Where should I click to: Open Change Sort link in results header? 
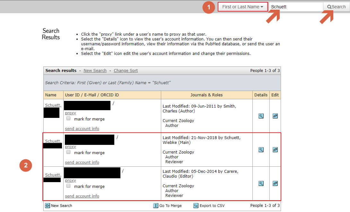[126, 71]
